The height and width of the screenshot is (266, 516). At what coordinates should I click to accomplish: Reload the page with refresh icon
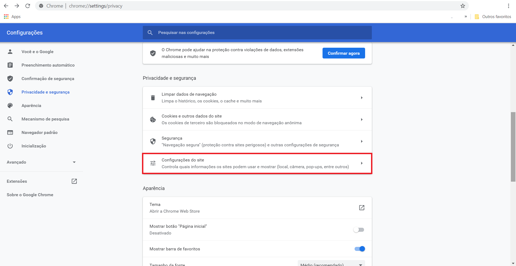[x=27, y=6]
